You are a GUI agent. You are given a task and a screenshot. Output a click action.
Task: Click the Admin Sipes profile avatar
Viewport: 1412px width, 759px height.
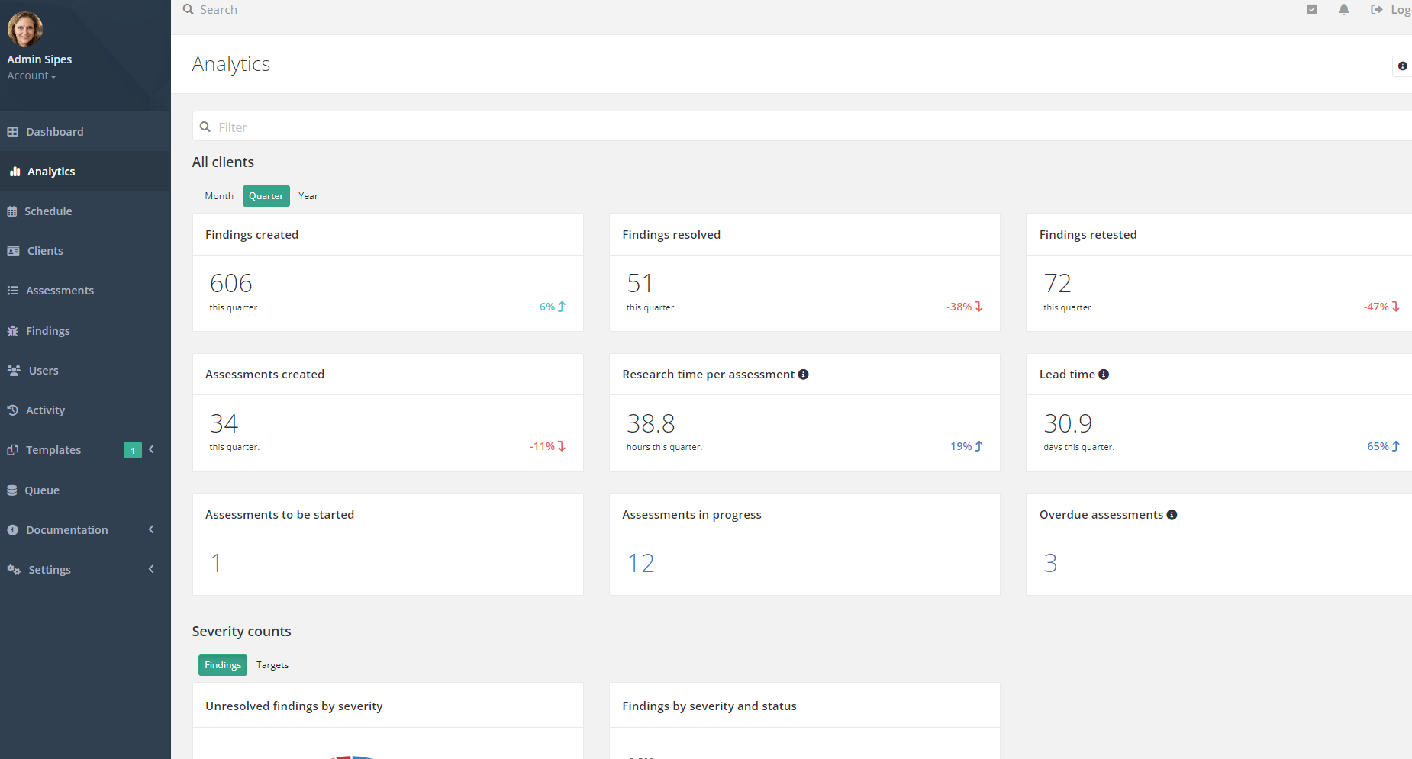tap(25, 29)
